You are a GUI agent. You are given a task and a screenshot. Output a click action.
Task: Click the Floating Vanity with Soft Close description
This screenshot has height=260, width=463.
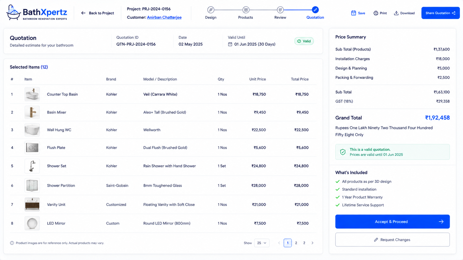click(x=169, y=204)
